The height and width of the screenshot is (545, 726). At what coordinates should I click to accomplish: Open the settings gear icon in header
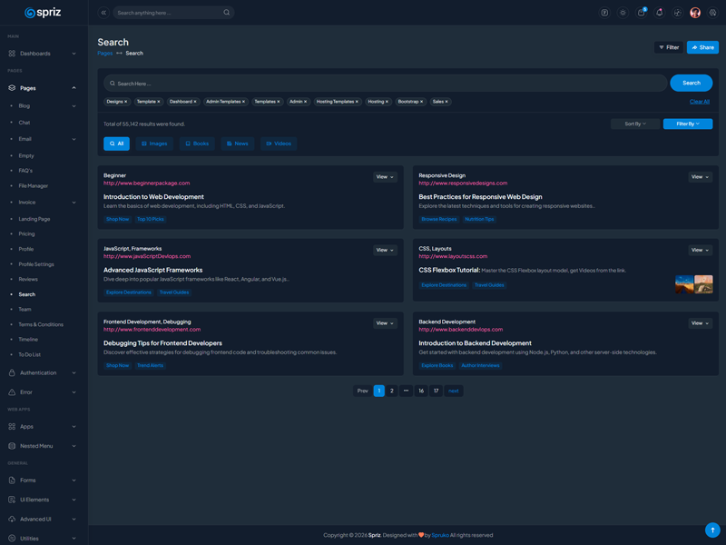pos(713,13)
